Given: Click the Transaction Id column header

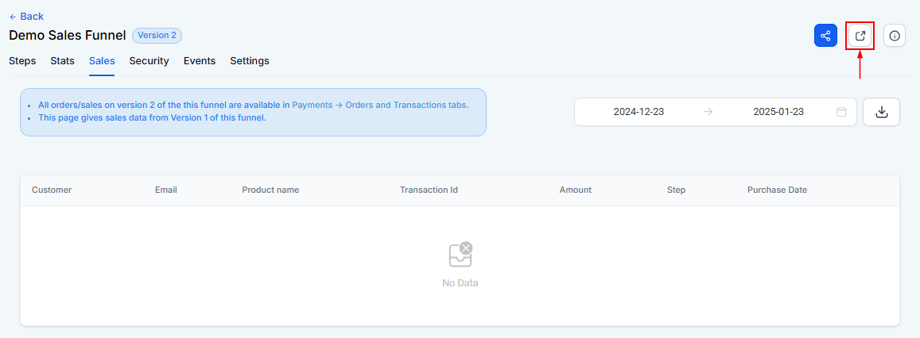Looking at the screenshot, I should tap(429, 190).
